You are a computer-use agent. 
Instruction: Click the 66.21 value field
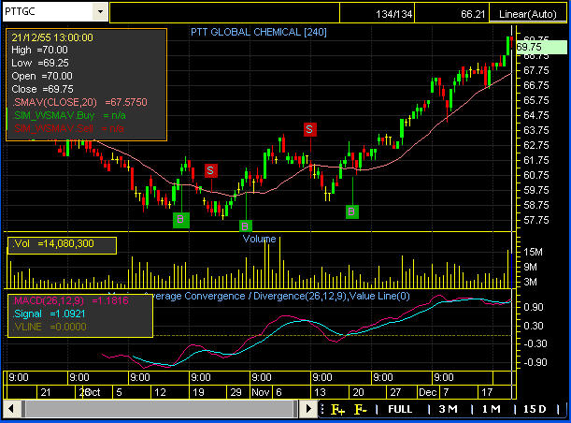[x=452, y=14]
